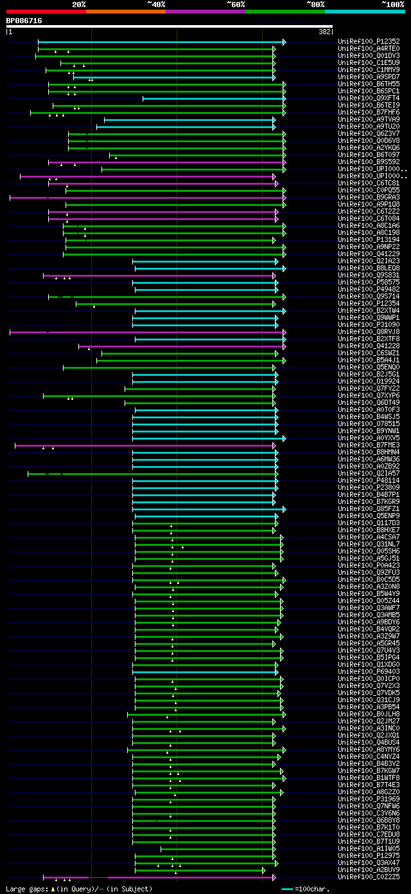
Task: Click the cyan ~100% identity legend segment
Action: tap(365, 11)
